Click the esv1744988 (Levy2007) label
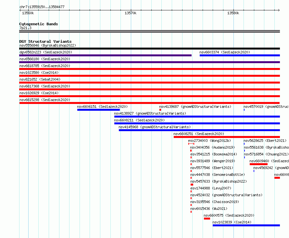This screenshot has width=289, height=238. (x=211, y=188)
